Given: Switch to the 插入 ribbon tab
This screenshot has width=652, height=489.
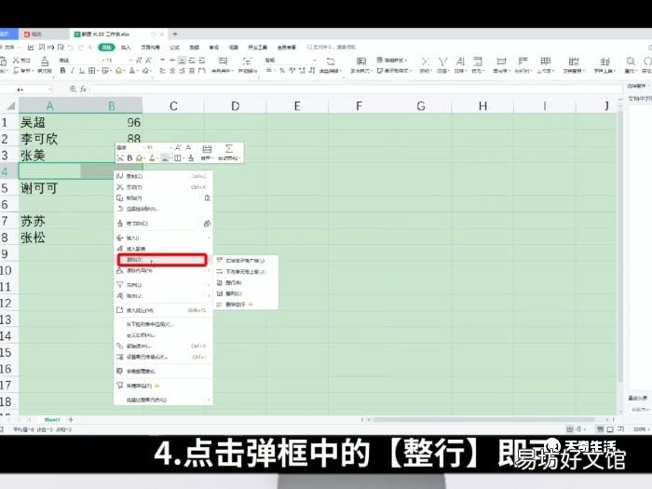Looking at the screenshot, I should (126, 48).
